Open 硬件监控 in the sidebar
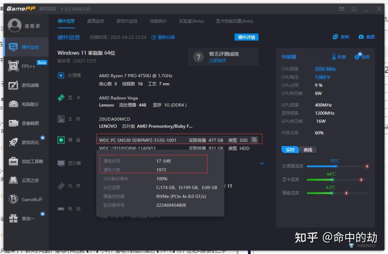388x254 pixels. pyautogui.click(x=26, y=47)
